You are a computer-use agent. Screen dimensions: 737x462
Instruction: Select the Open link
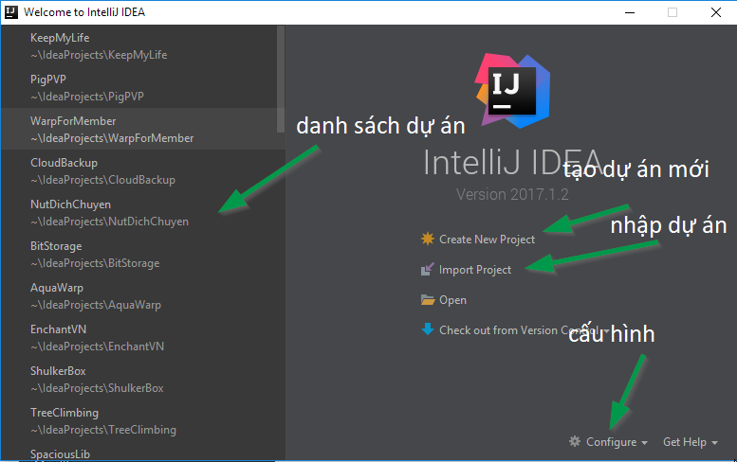coord(452,300)
